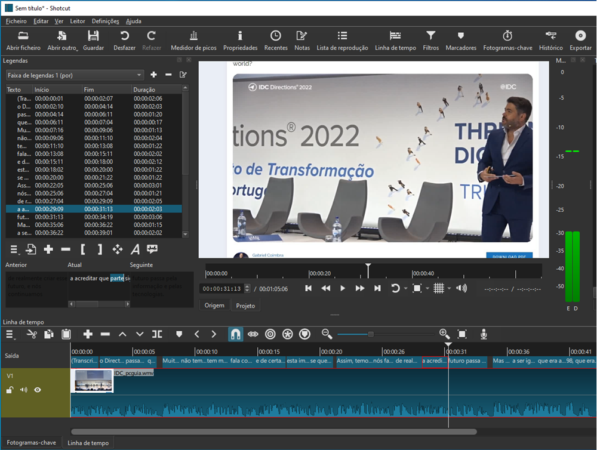Click the timeline zoom-to-fit icon

click(x=462, y=334)
